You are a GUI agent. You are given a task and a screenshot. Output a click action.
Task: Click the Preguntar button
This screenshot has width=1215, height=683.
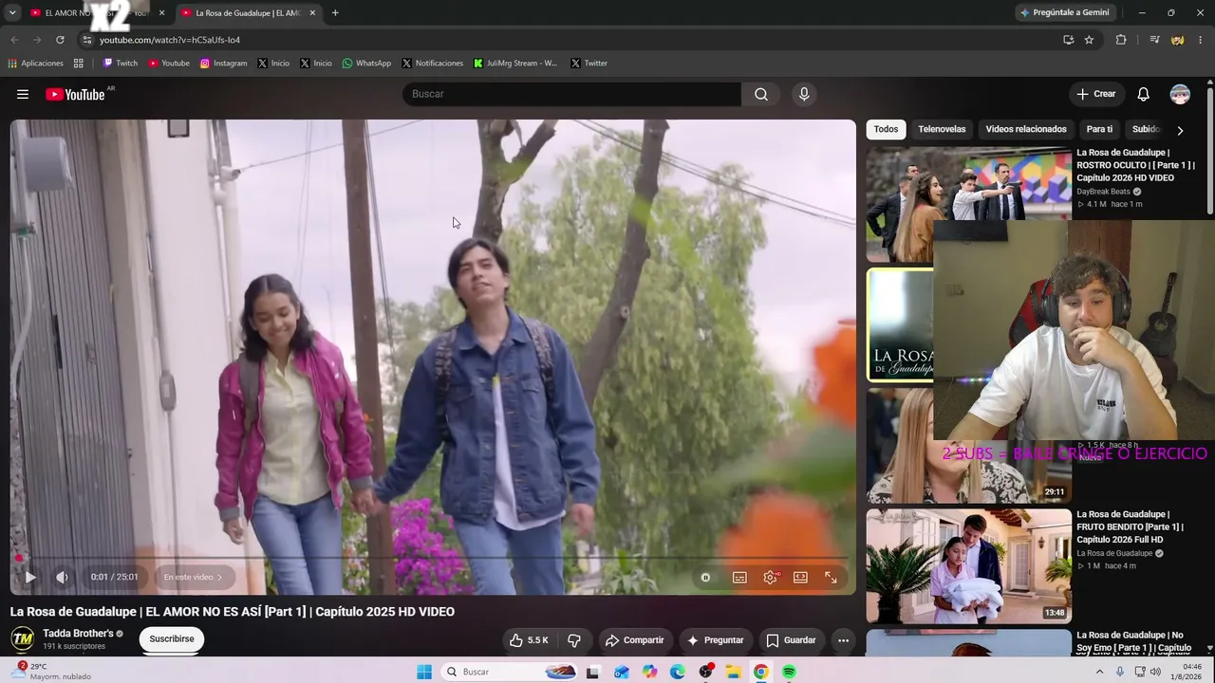point(716,640)
